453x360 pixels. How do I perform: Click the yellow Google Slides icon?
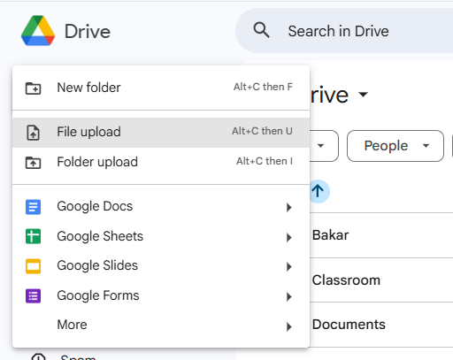tap(33, 266)
